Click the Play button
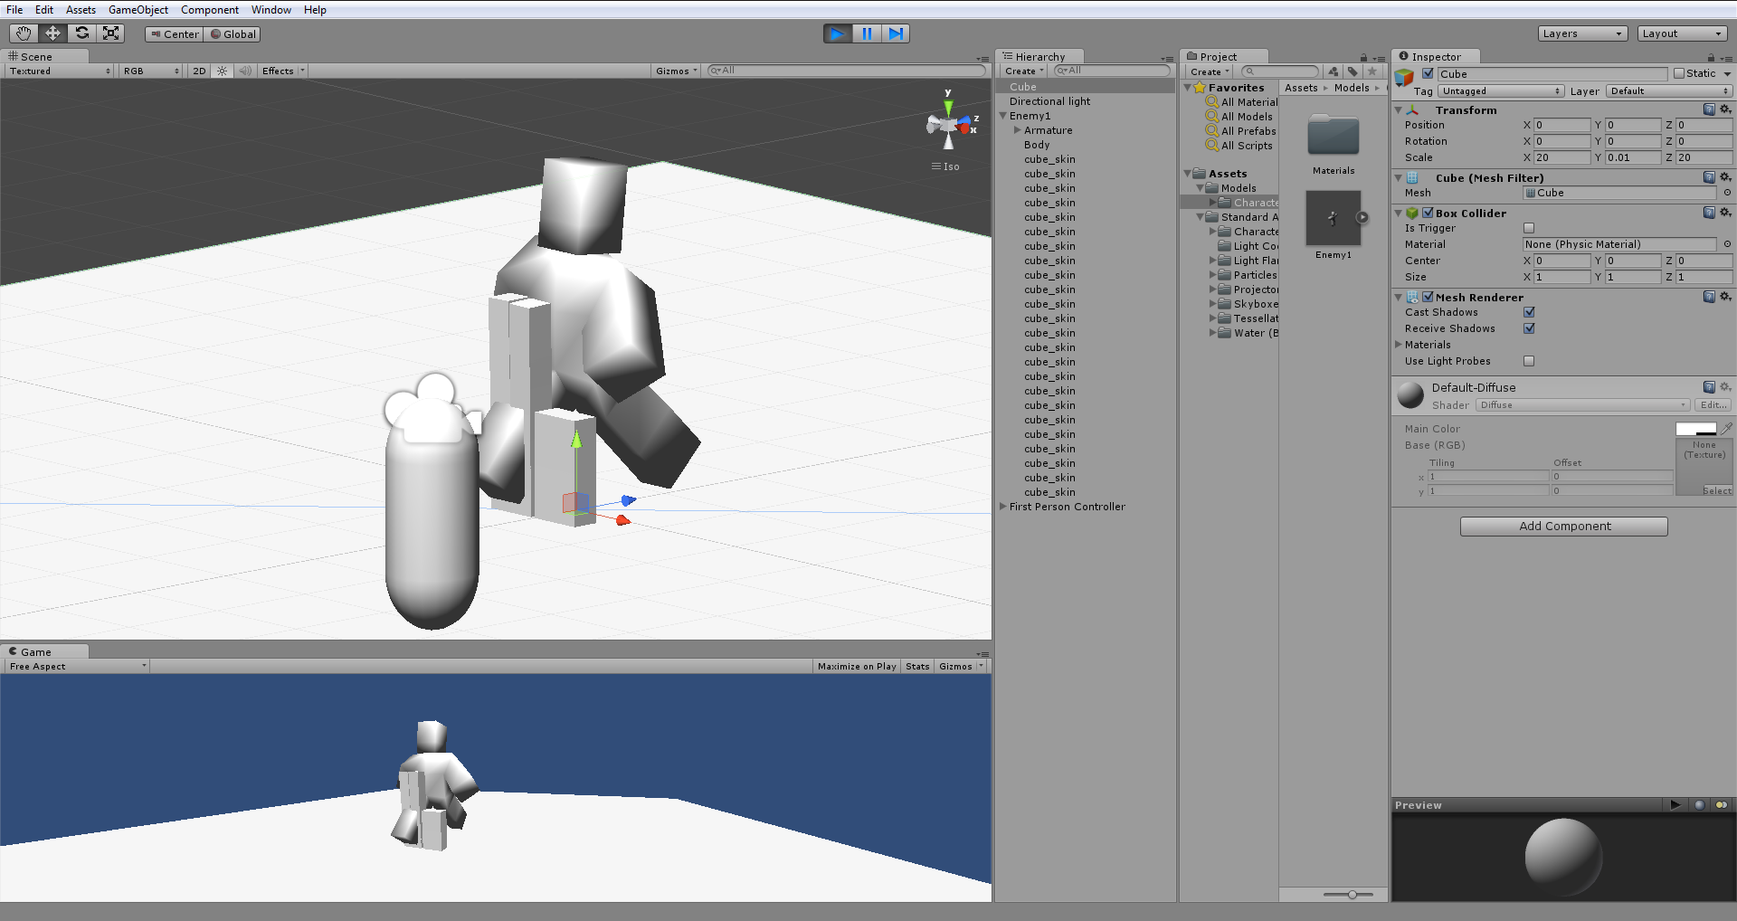This screenshot has width=1737, height=921. pos(837,33)
